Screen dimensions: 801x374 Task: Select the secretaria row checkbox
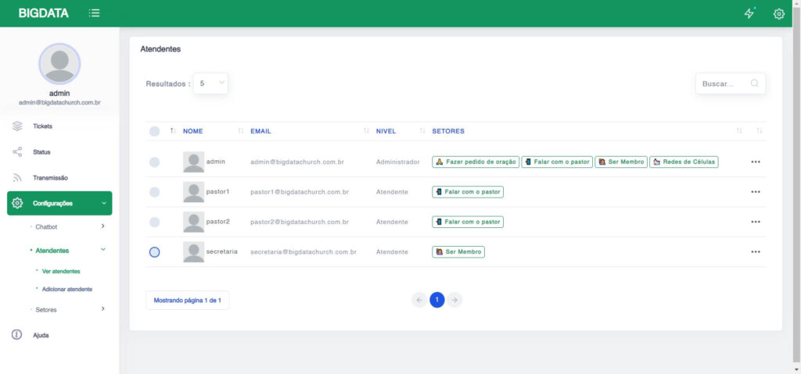[x=154, y=252]
